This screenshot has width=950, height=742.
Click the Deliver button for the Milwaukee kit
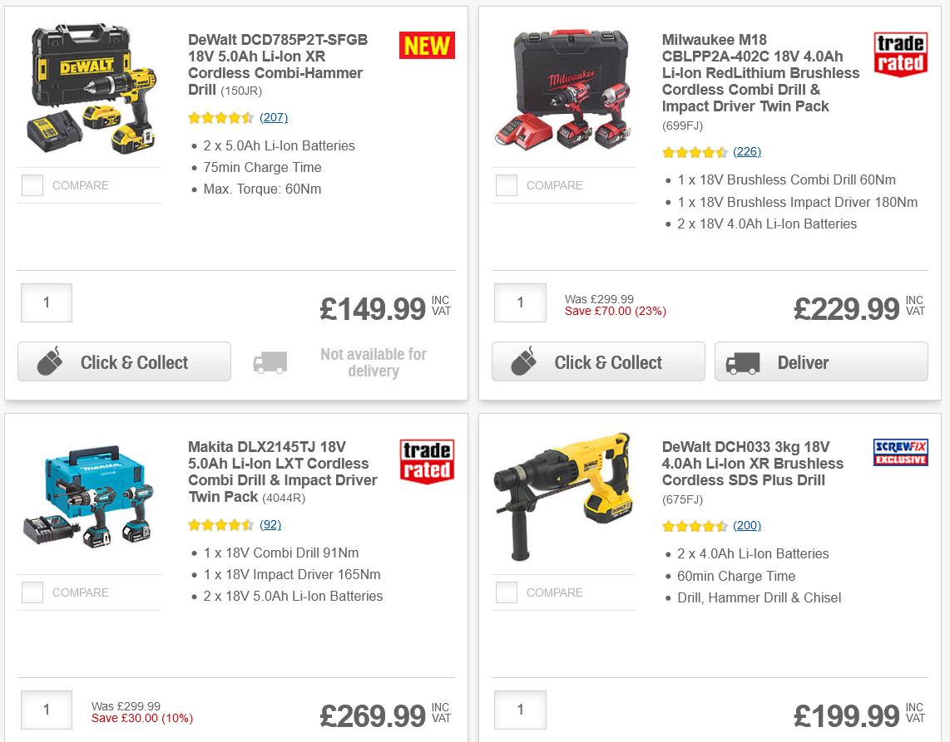click(821, 362)
